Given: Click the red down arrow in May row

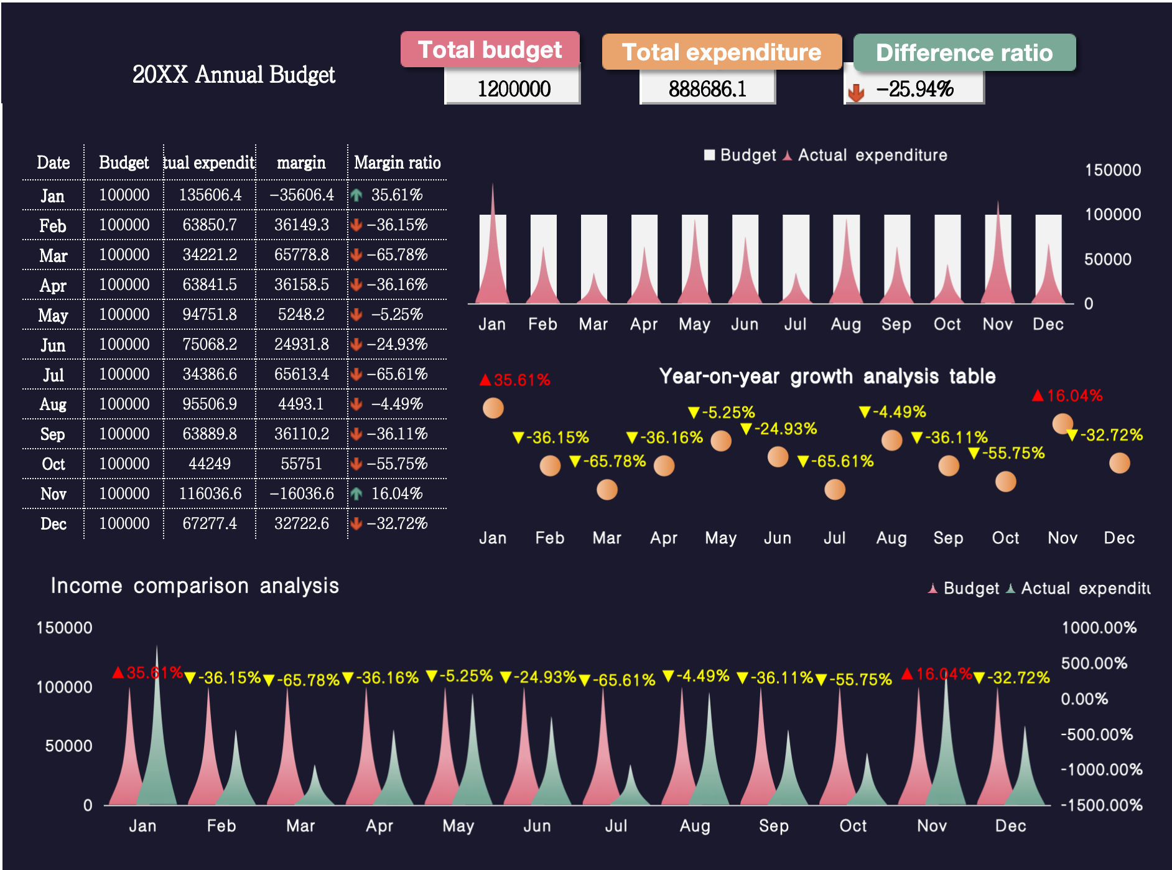Looking at the screenshot, I should [x=356, y=315].
